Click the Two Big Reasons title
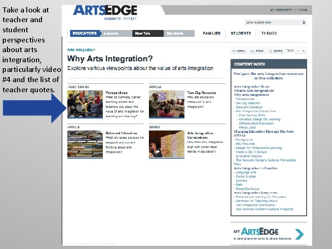The image size is (332, 249). point(202,93)
